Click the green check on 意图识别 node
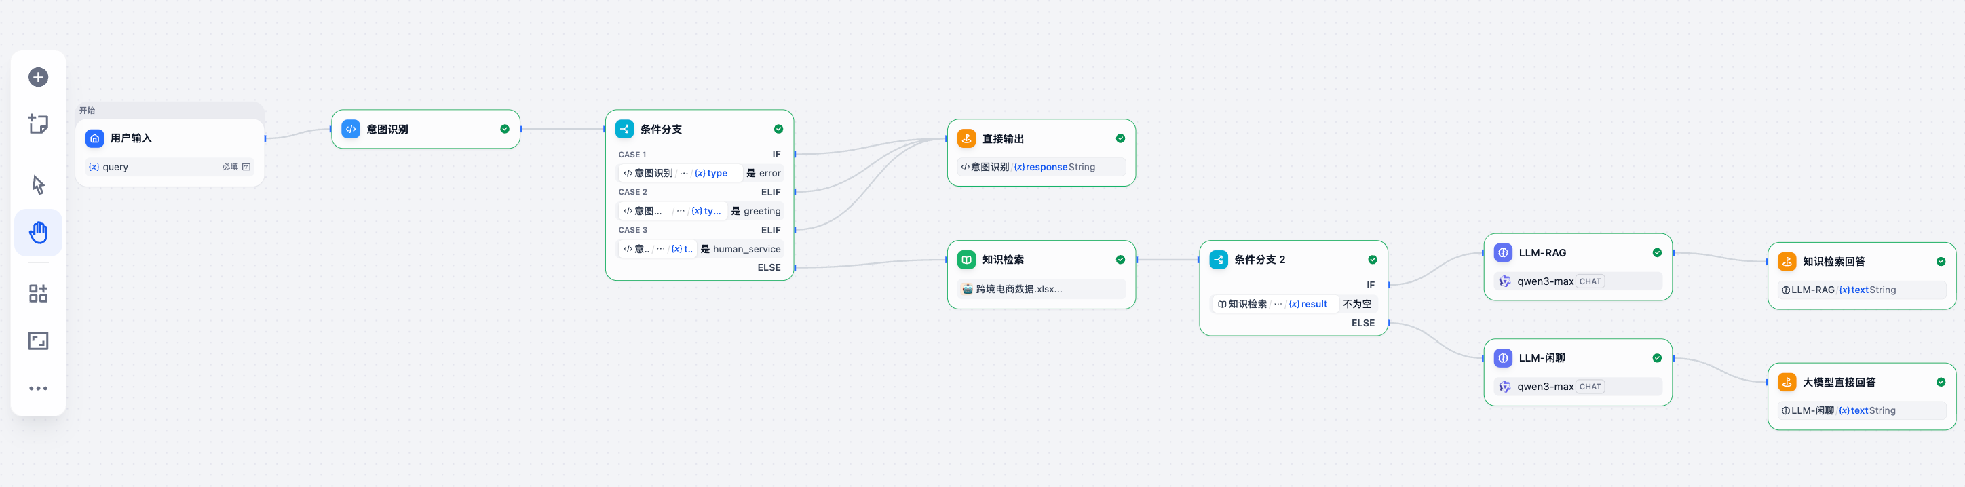This screenshot has height=487, width=1965. pos(504,129)
